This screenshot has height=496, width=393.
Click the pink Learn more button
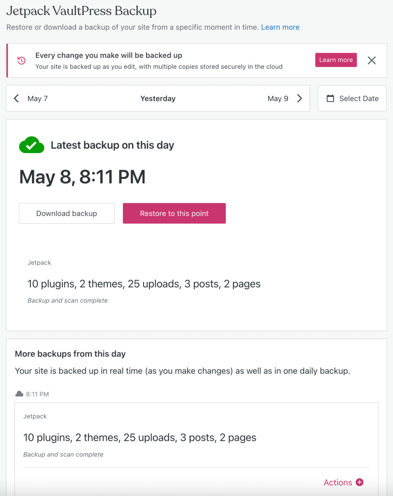point(336,60)
